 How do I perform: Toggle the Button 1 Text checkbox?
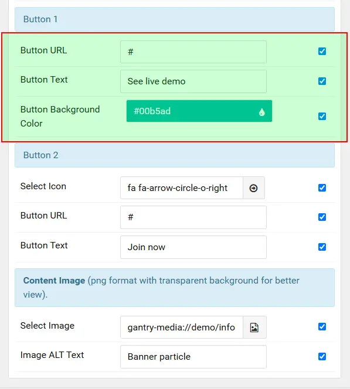[x=322, y=81]
